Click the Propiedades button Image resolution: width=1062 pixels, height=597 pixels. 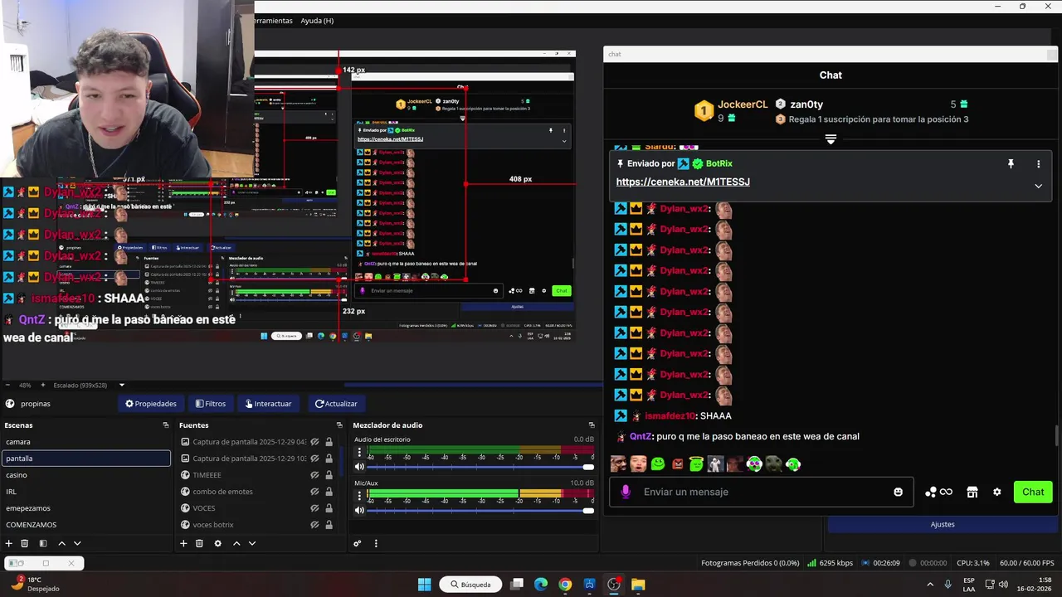pyautogui.click(x=151, y=404)
